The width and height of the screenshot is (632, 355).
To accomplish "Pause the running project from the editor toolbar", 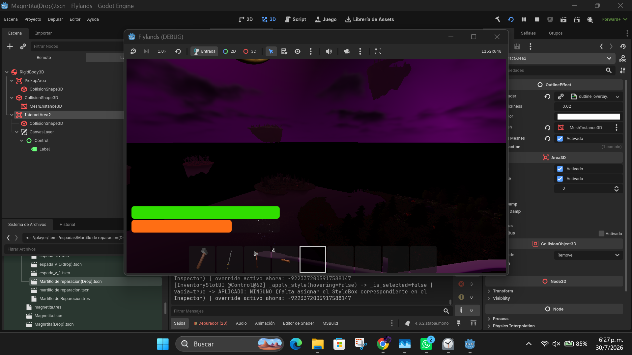I will click(x=524, y=19).
